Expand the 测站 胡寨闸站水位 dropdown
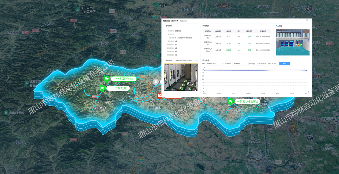The image size is (339, 174). pos(215,64)
